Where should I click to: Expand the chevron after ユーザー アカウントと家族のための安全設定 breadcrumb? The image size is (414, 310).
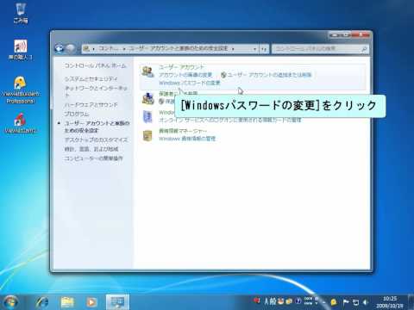coord(233,49)
